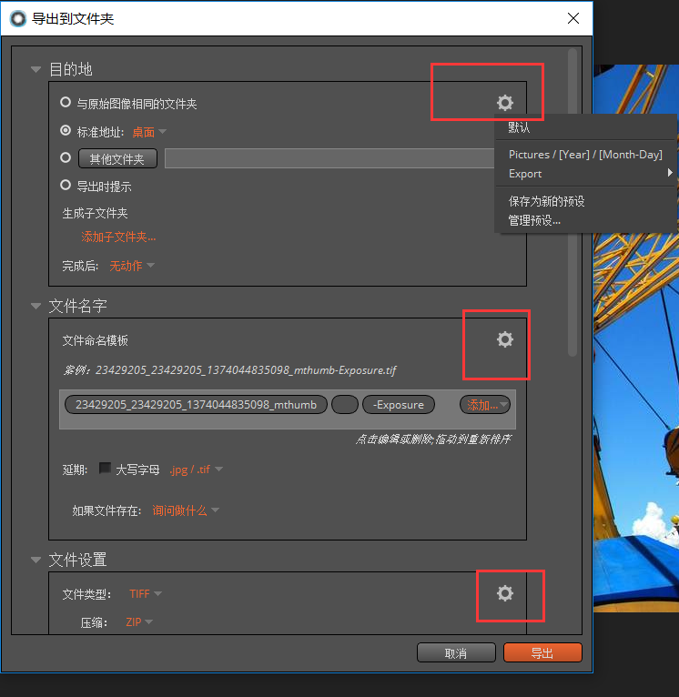The height and width of the screenshot is (697, 679).
Task: Click the -Exposure filename token
Action: coord(399,405)
